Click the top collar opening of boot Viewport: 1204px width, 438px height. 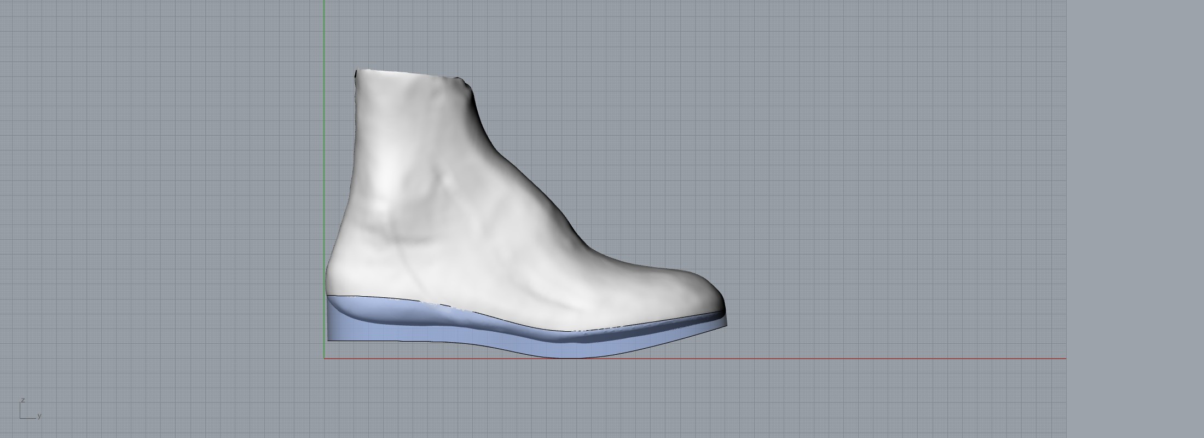pos(410,74)
